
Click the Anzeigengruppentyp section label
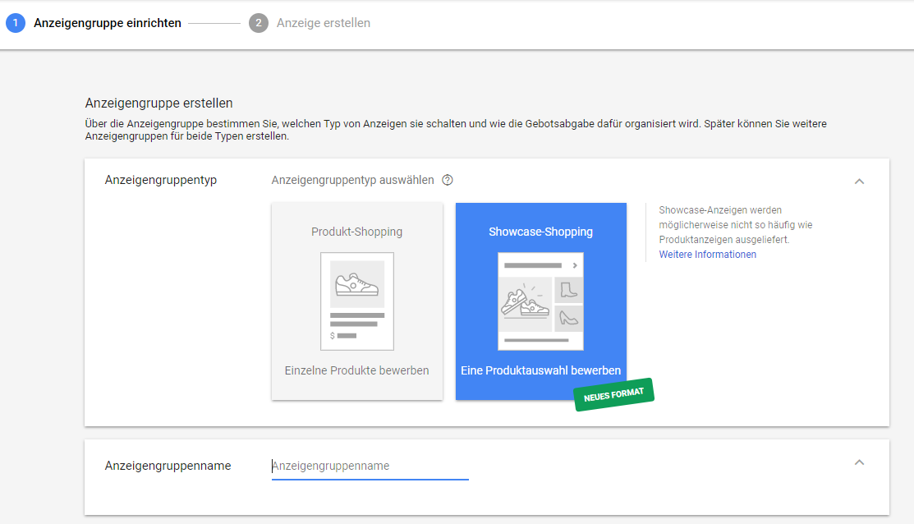[x=161, y=180]
